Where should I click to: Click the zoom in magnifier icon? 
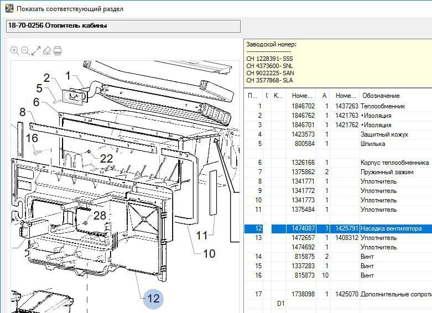(x=15, y=51)
